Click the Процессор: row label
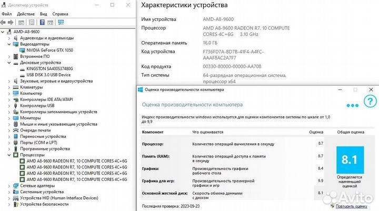379x211 pixels. [x=153, y=144]
